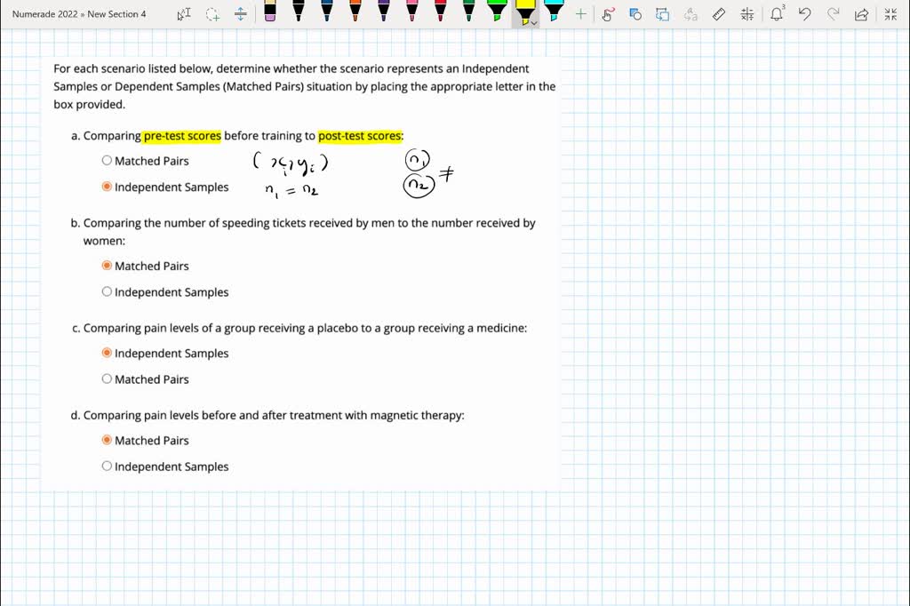Select the black pen
The width and height of the screenshot is (910, 606).
(x=299, y=12)
